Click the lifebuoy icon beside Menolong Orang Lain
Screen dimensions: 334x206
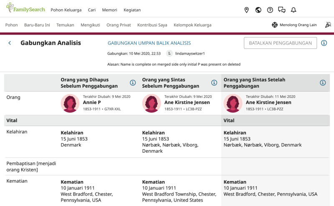point(275,25)
